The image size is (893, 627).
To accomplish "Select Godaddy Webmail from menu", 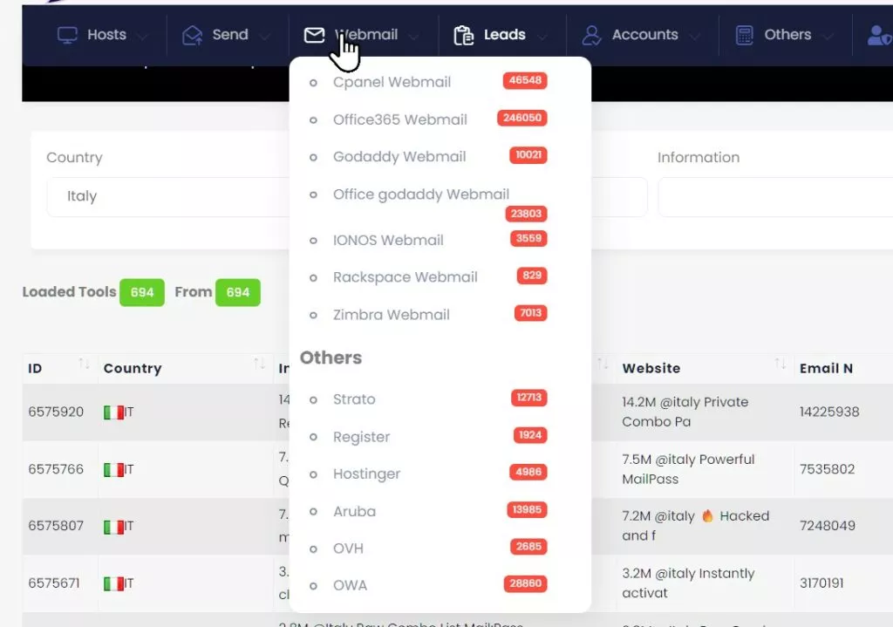I will pyautogui.click(x=399, y=157).
